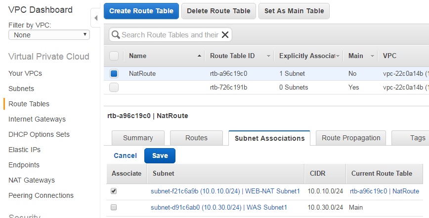429x218 pixels.
Task: Collapse the VPC Dashboard sidebar arrow
Action: point(95,18)
